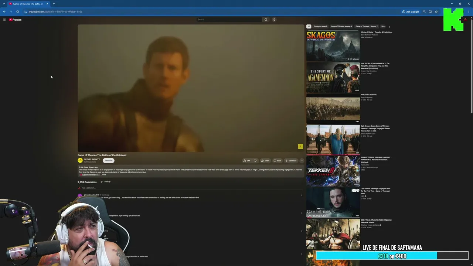Viewport: 473px width, 266px height.
Task: Open Epic Dragon Scene Daenerys thumbnail
Action: pos(333,140)
